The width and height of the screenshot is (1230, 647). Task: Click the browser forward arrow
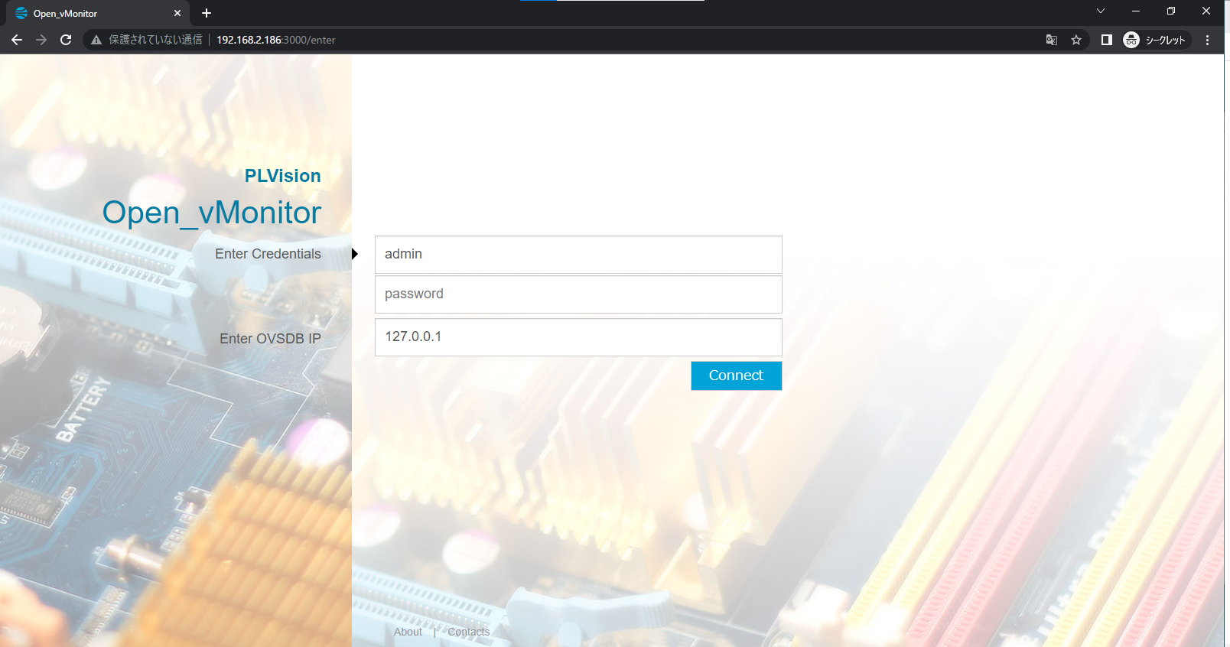pyautogui.click(x=41, y=40)
